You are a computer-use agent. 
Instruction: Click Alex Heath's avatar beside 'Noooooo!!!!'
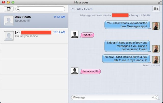coord(75,71)
